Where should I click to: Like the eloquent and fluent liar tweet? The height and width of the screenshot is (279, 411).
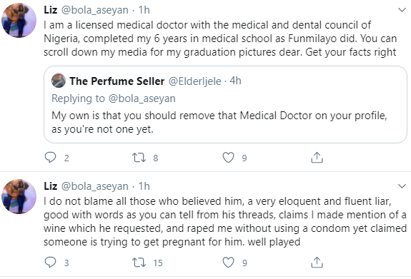point(228,263)
